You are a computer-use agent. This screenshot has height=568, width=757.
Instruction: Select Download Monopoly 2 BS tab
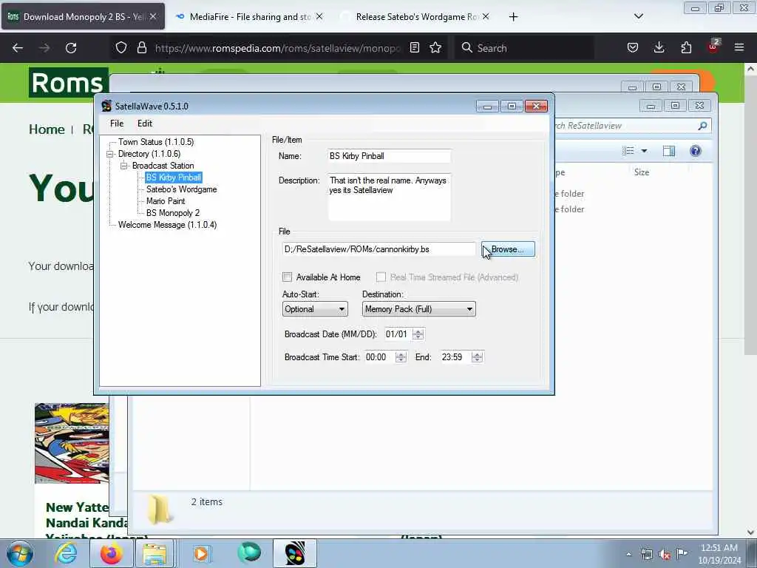(x=83, y=16)
